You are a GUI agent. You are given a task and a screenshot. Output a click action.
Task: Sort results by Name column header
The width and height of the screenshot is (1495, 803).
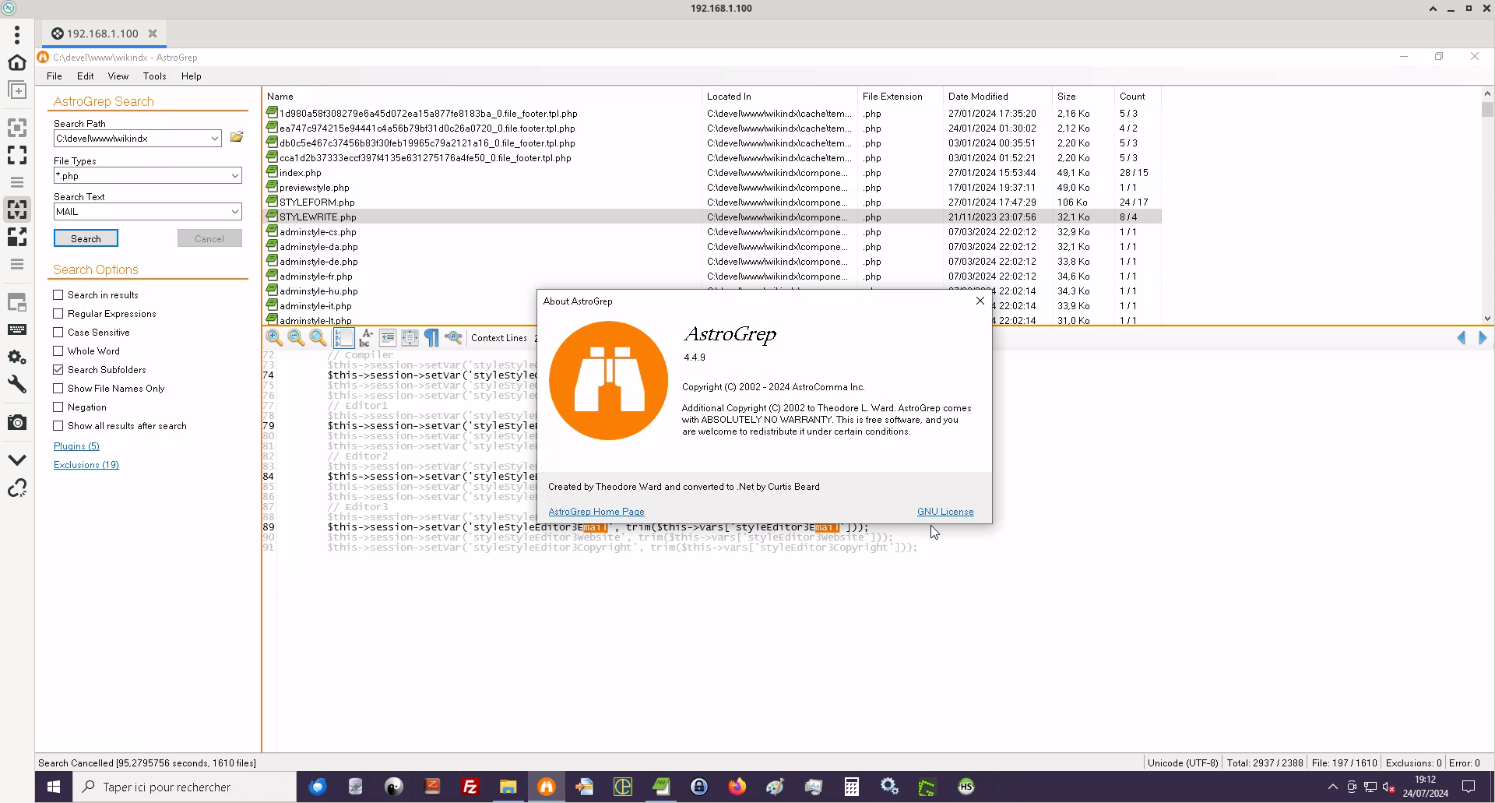pyautogui.click(x=482, y=97)
